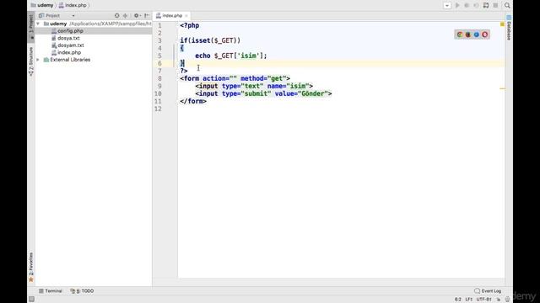Click the Debug icon in toolbar
This screenshot has width=540, height=303.
pyautogui.click(x=467, y=6)
